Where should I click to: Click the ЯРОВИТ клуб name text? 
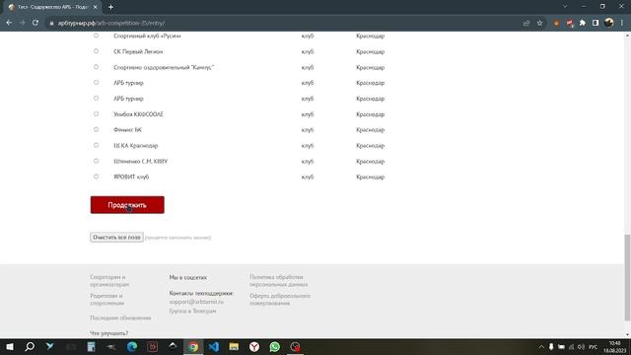(131, 177)
